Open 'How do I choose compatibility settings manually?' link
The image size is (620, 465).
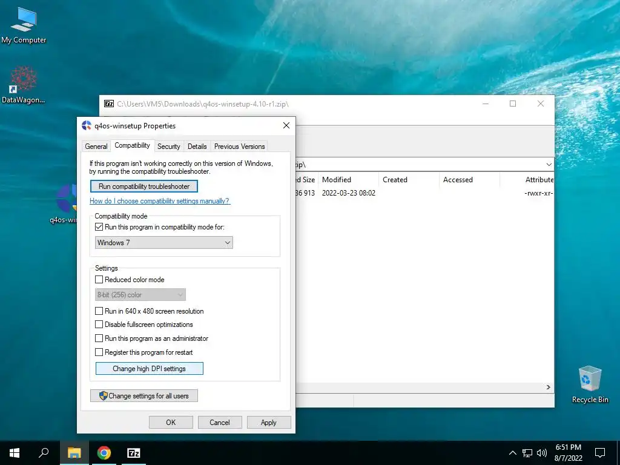tap(160, 201)
